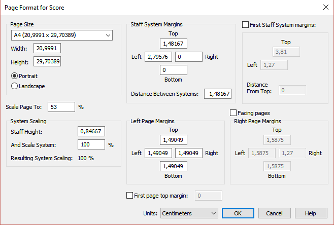
Task: Edit the Scale Page To percentage field
Action: click(x=61, y=107)
